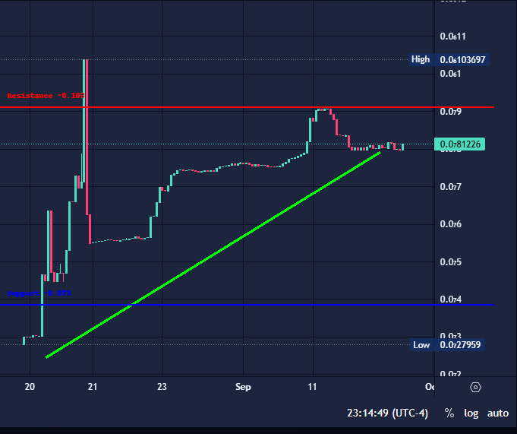Image resolution: width=517 pixels, height=434 pixels.
Task: Click the Resistance ~0.103 annotation text
Action: (46, 96)
